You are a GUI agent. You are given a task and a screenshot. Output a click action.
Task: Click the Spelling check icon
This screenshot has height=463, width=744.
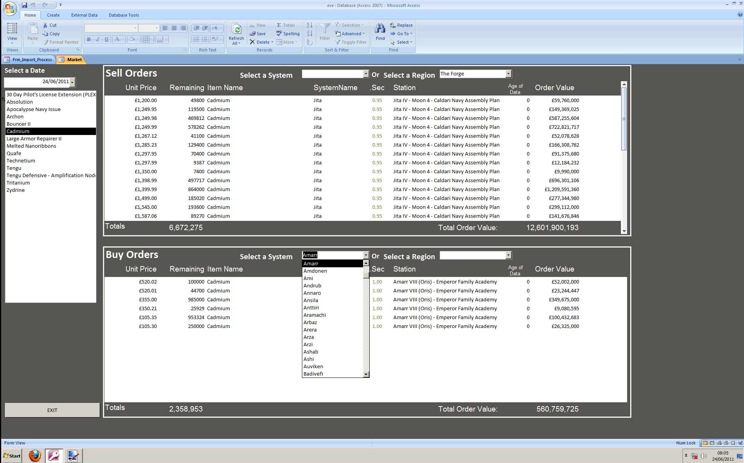(x=279, y=34)
